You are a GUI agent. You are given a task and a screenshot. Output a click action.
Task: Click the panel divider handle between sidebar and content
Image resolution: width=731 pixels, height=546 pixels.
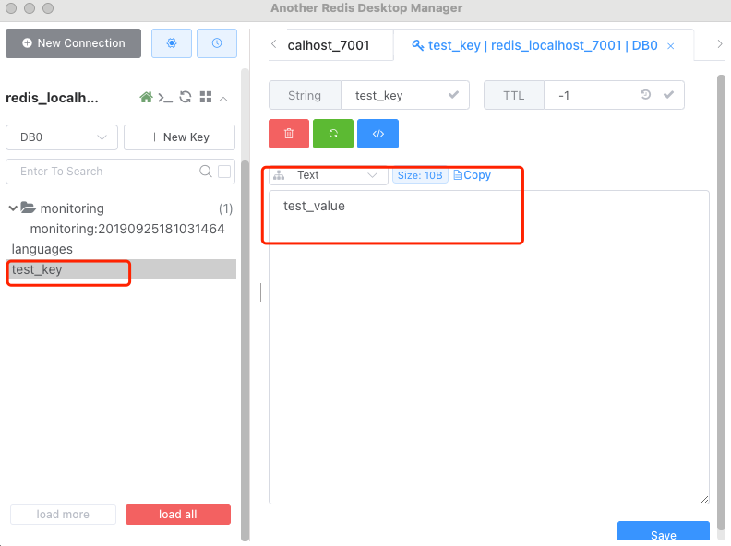pos(259,292)
